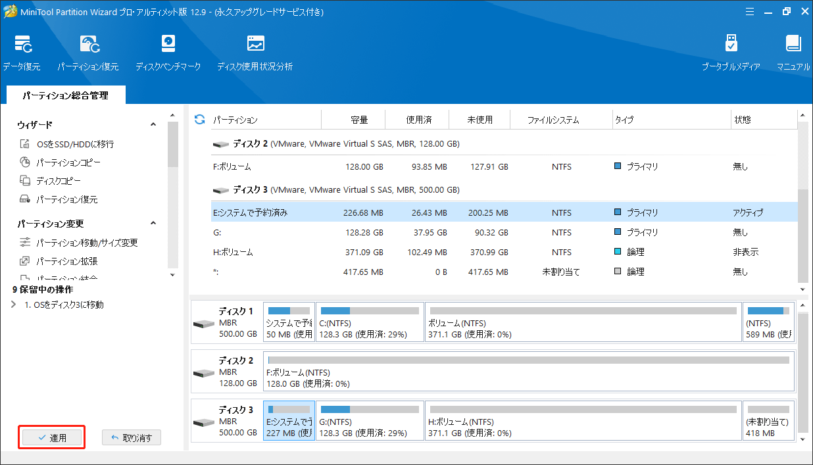Image resolution: width=813 pixels, height=465 pixels.
Task: Select F:ボリューム(NTFS) block on ディスク 2 map
Action: [x=529, y=372]
